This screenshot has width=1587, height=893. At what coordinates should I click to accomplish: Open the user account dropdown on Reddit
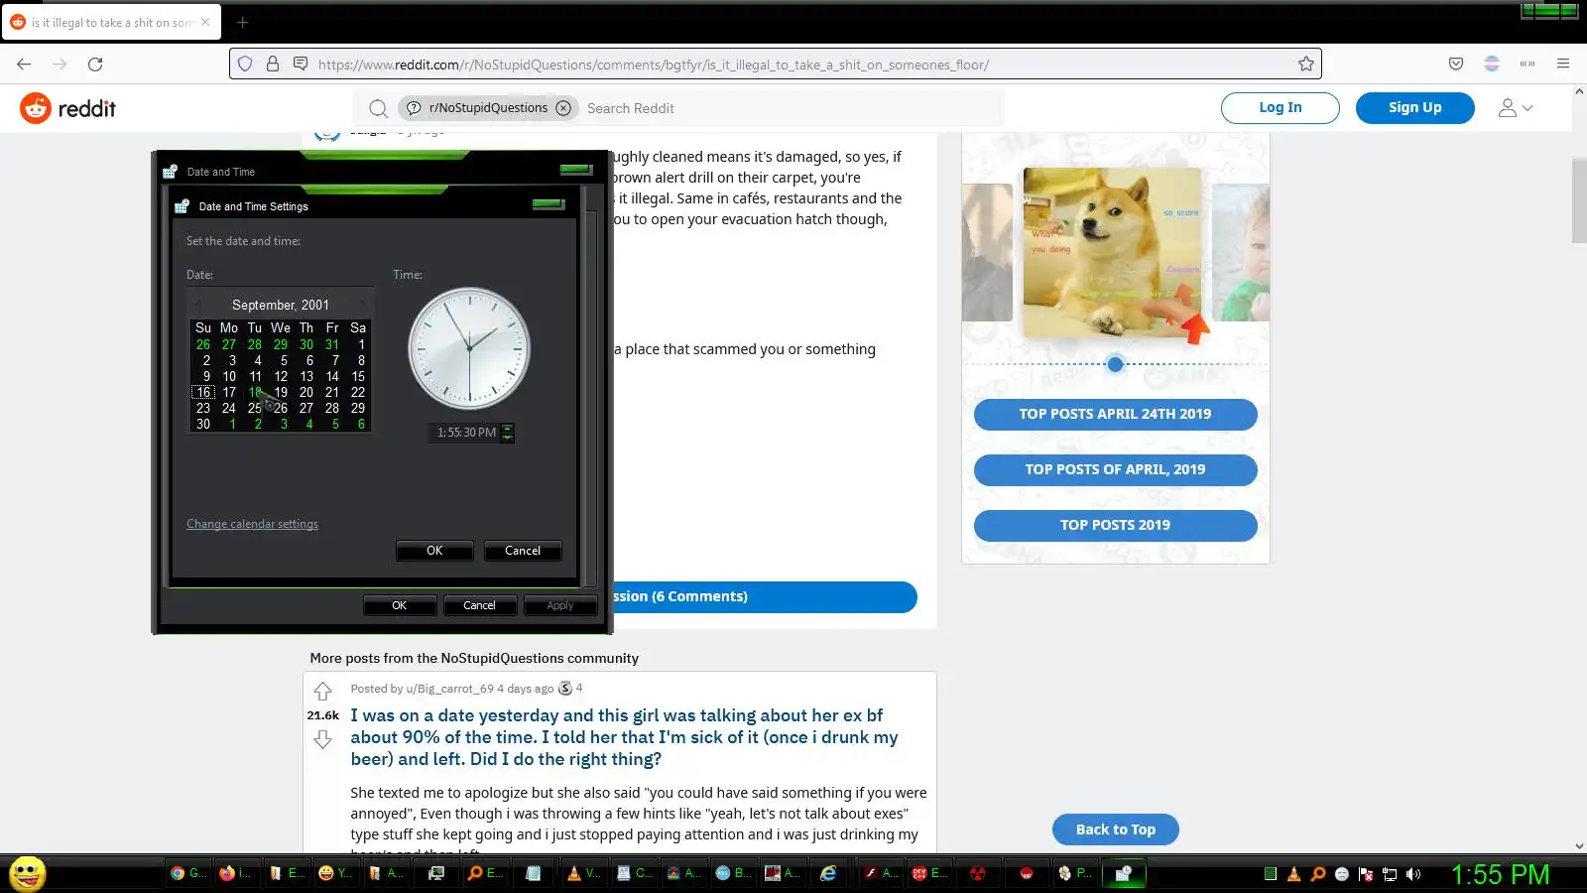[1516, 108]
